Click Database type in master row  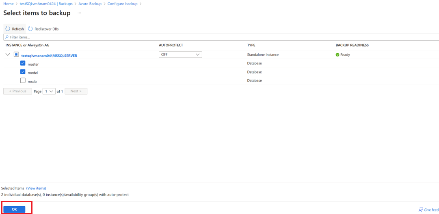coord(254,63)
